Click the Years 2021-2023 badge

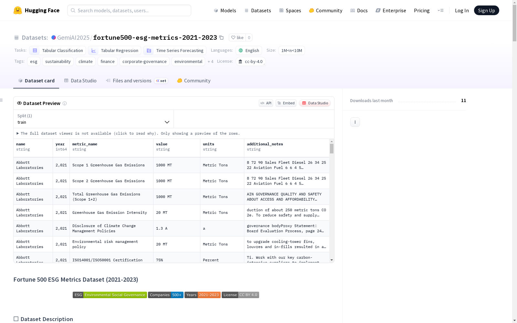click(203, 295)
